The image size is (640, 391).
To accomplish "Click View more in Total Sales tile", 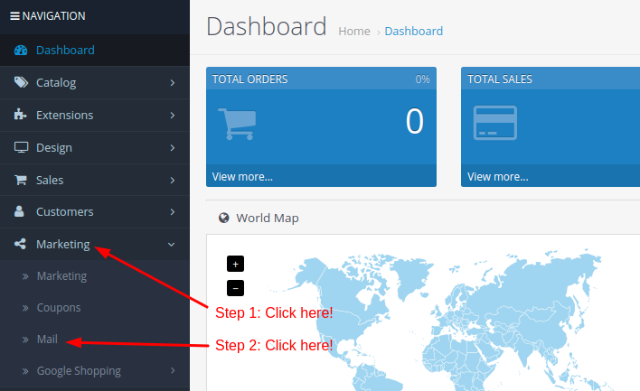I will tap(498, 177).
